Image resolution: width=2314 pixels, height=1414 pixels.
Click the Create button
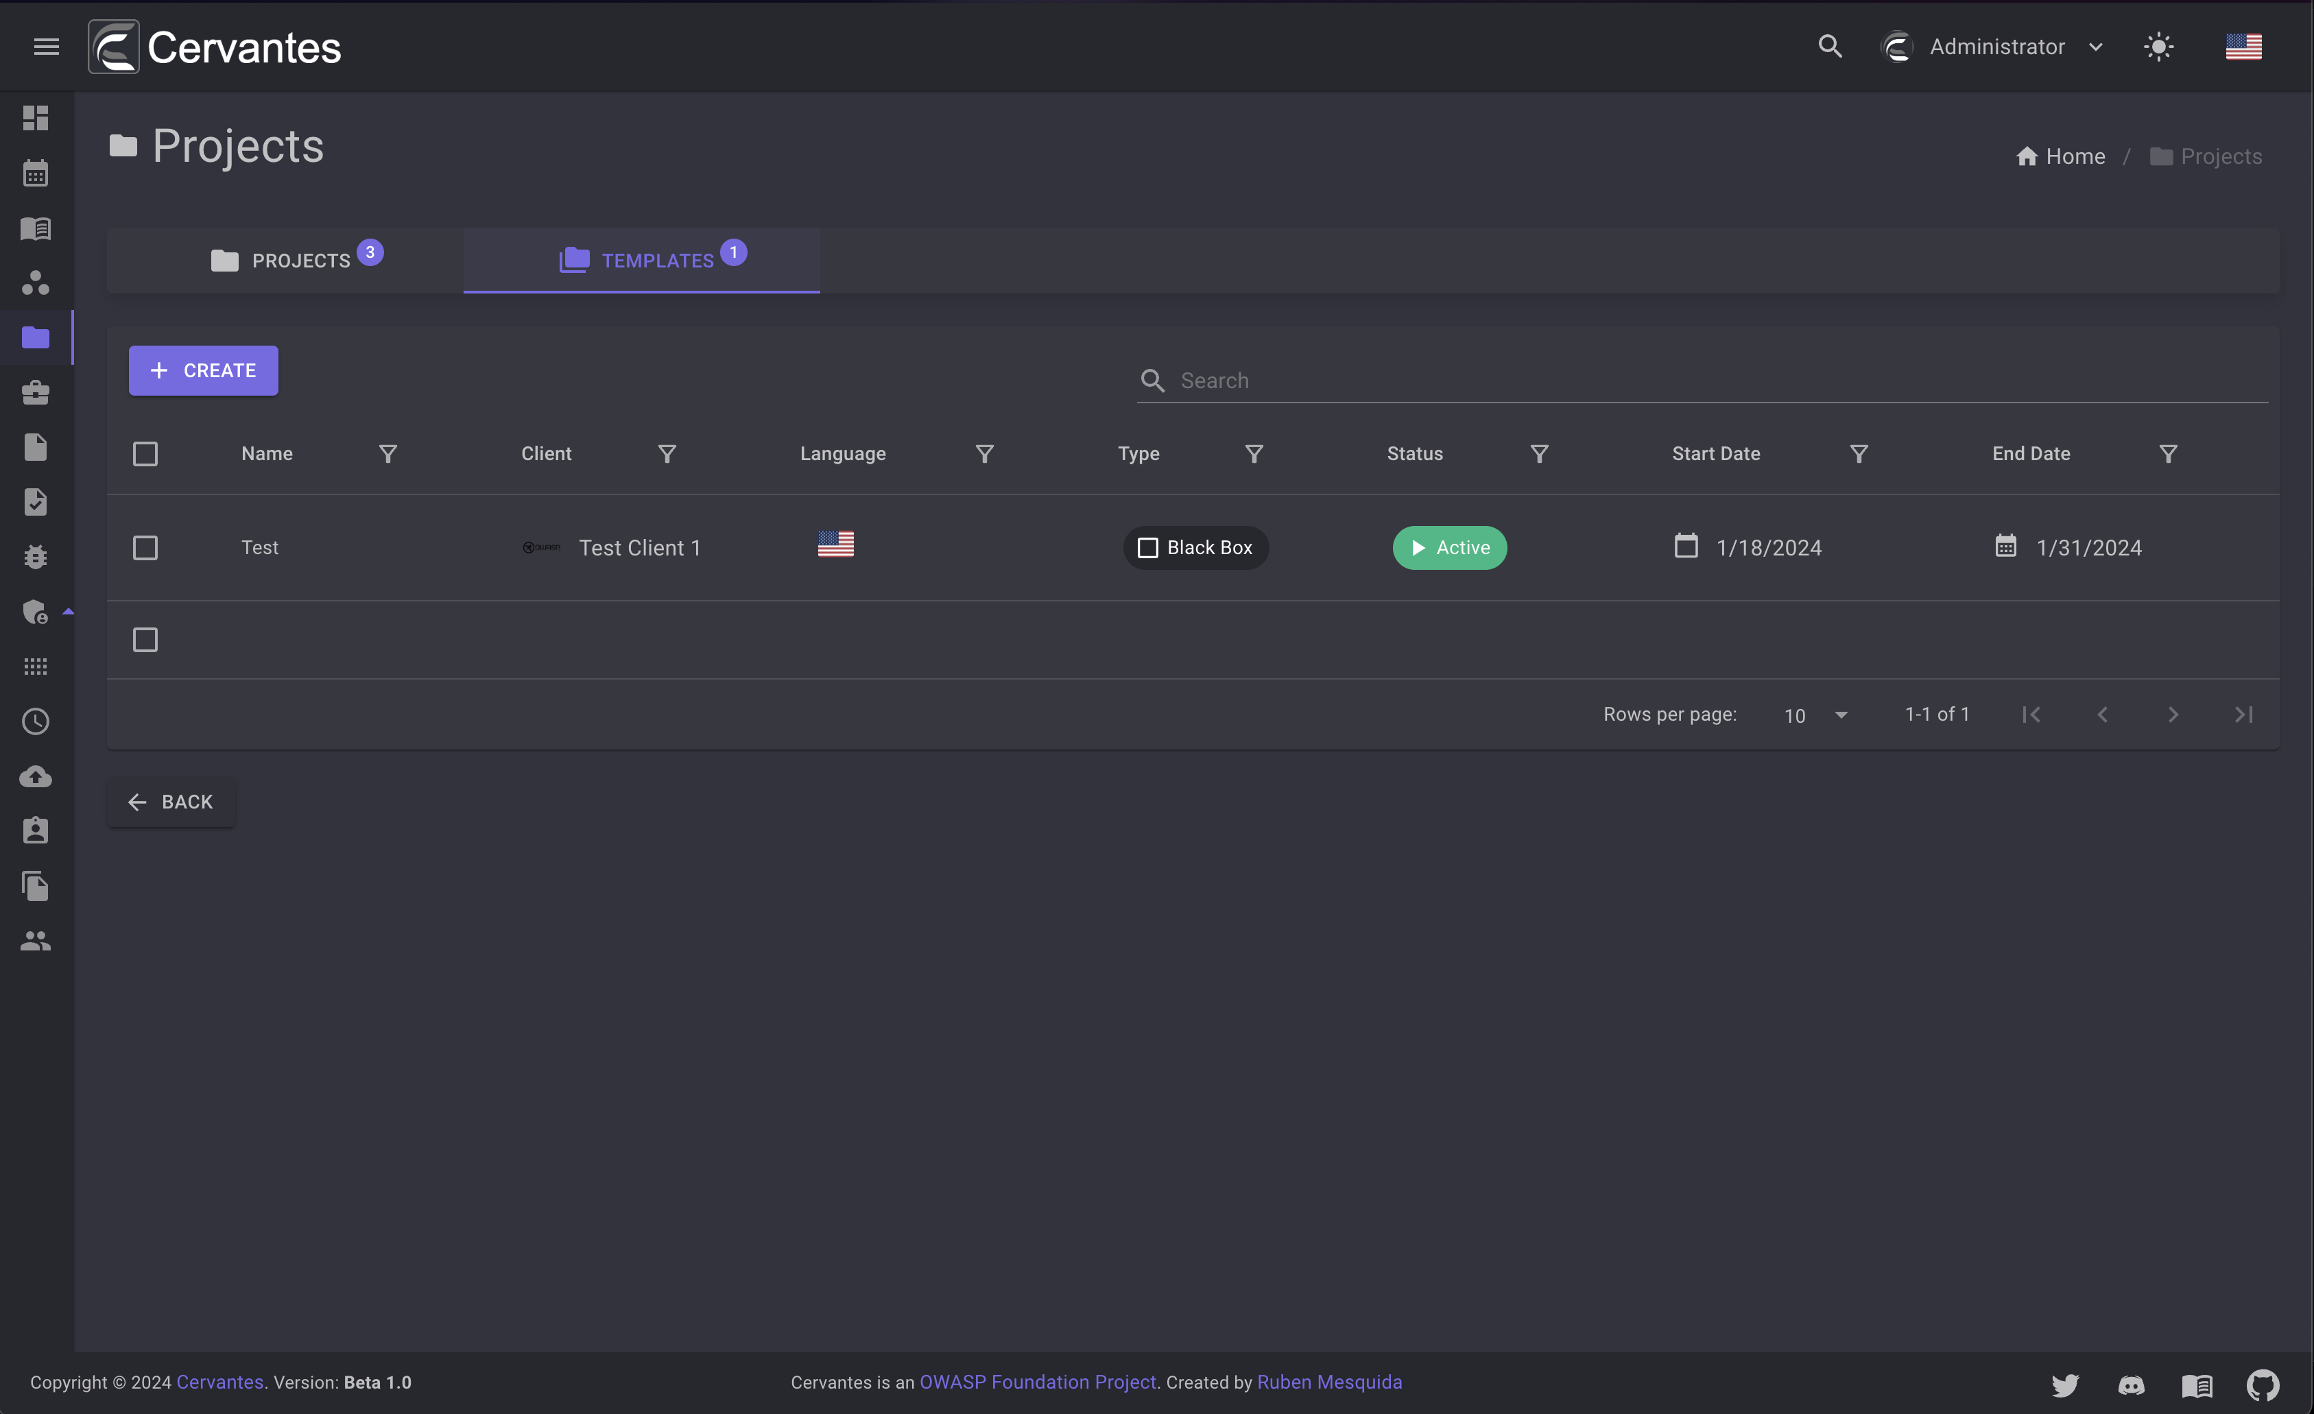[203, 371]
